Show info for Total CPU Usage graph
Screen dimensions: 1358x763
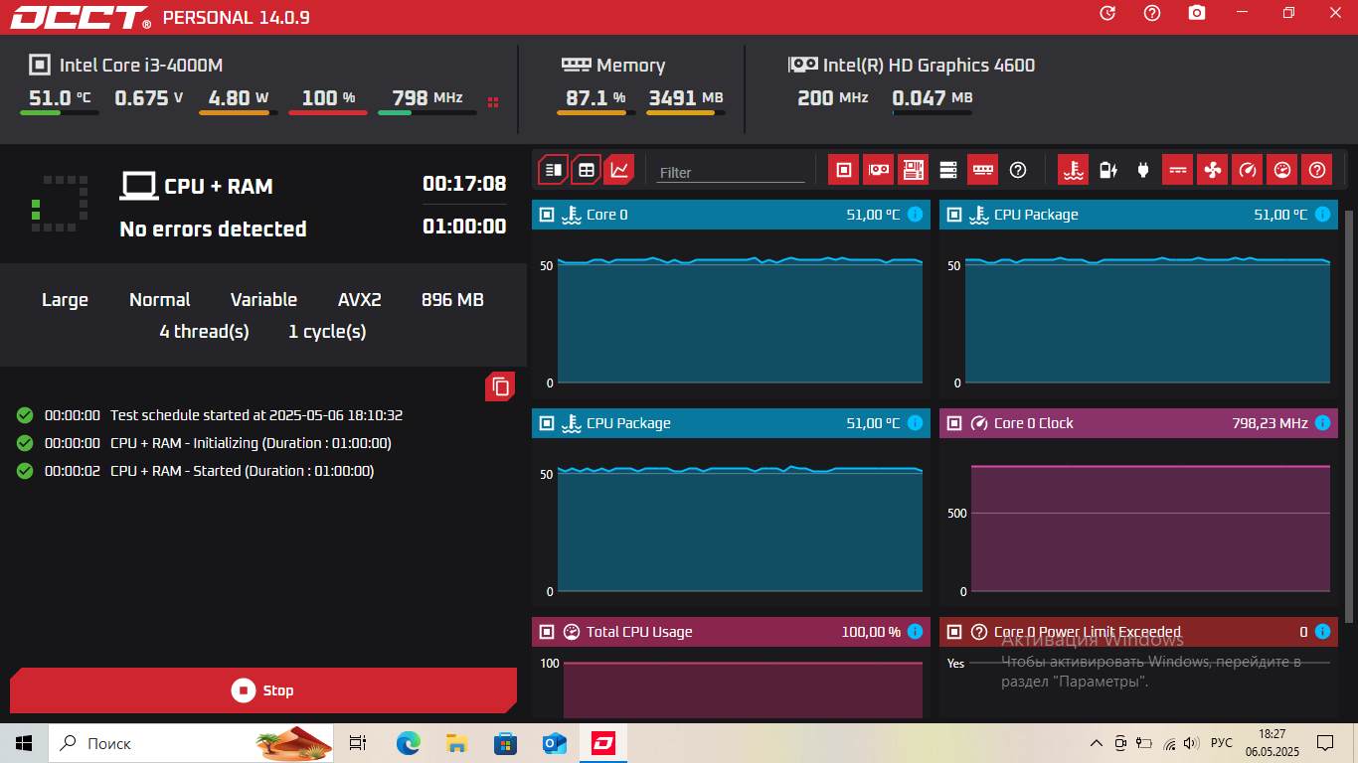915,632
